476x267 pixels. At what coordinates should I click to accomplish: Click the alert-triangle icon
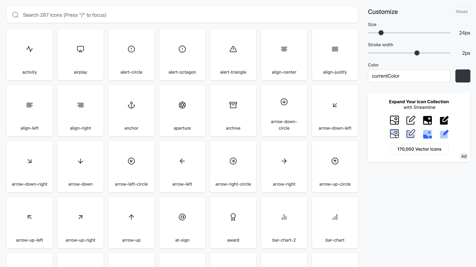pyautogui.click(x=233, y=55)
